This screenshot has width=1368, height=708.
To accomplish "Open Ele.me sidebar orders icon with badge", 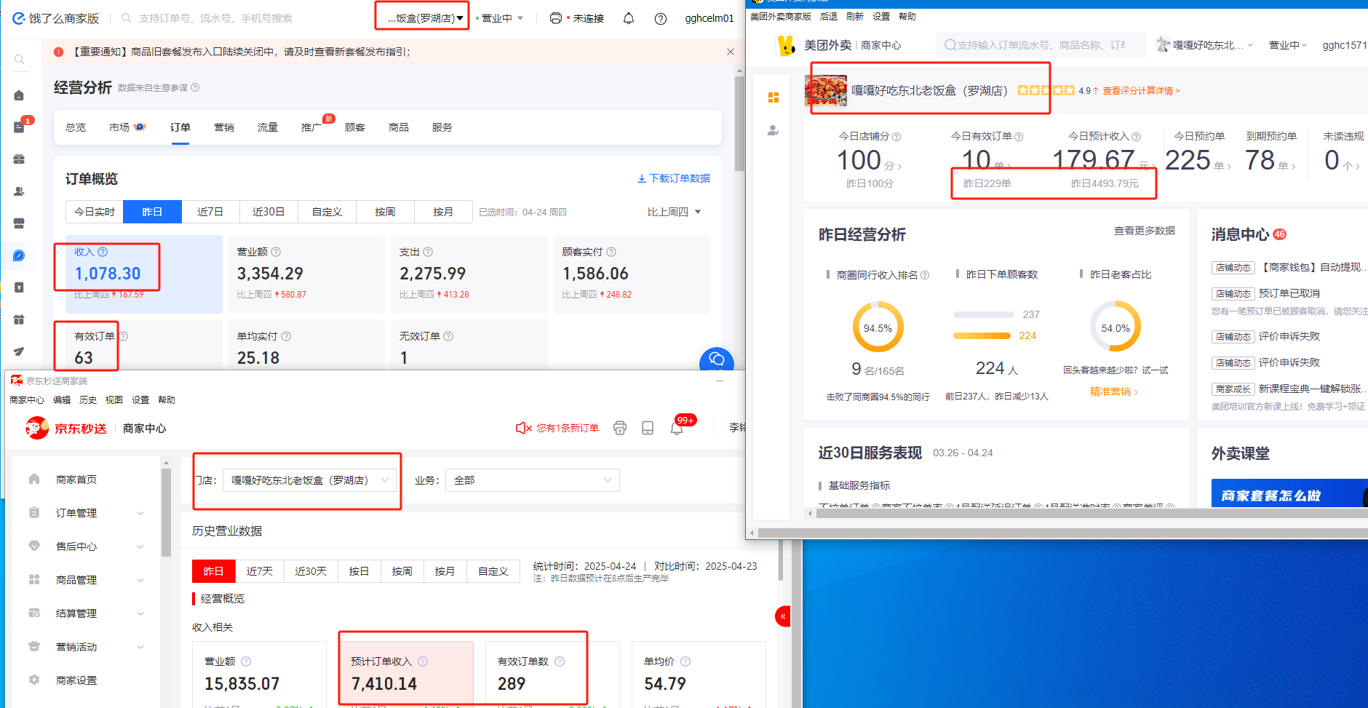I will pos(20,127).
